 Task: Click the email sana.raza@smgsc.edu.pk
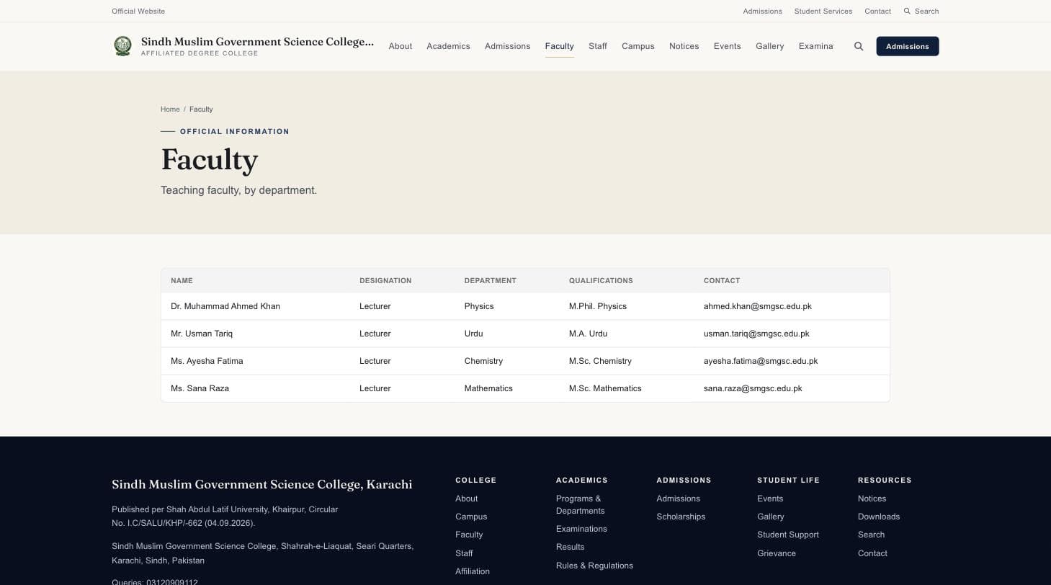pyautogui.click(x=753, y=388)
